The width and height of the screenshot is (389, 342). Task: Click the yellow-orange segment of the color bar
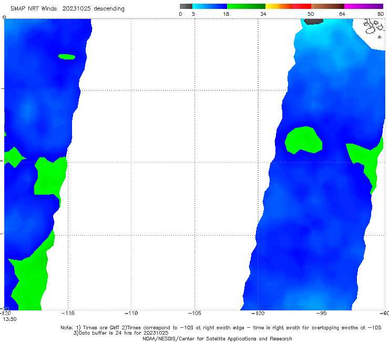click(x=279, y=6)
